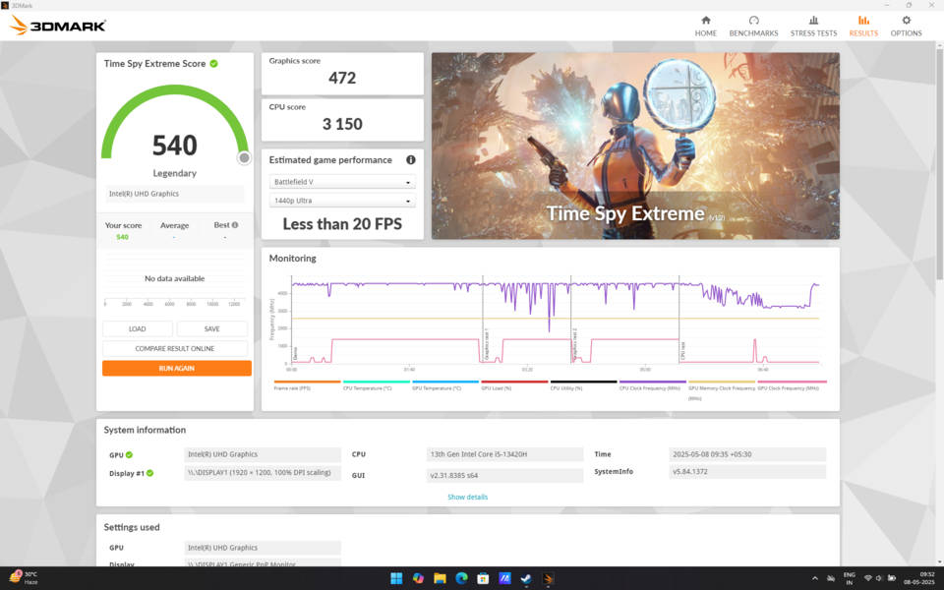
Task: Click the GUI version v2.31.8385 s64
Action: coord(504,475)
